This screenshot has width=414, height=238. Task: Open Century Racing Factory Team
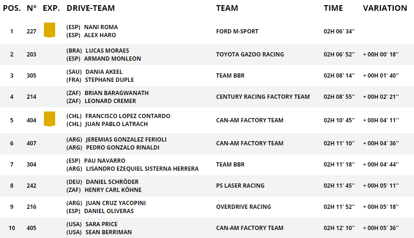coord(263,97)
